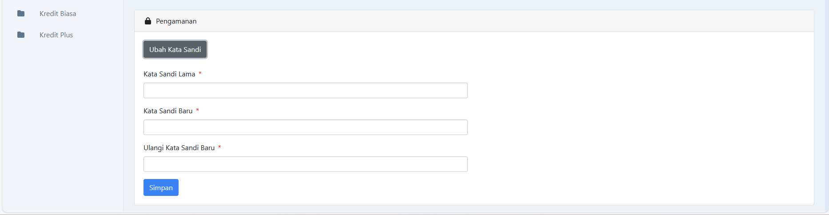
Task: Click the Kata Sandi Lama label text
Action: [x=169, y=74]
